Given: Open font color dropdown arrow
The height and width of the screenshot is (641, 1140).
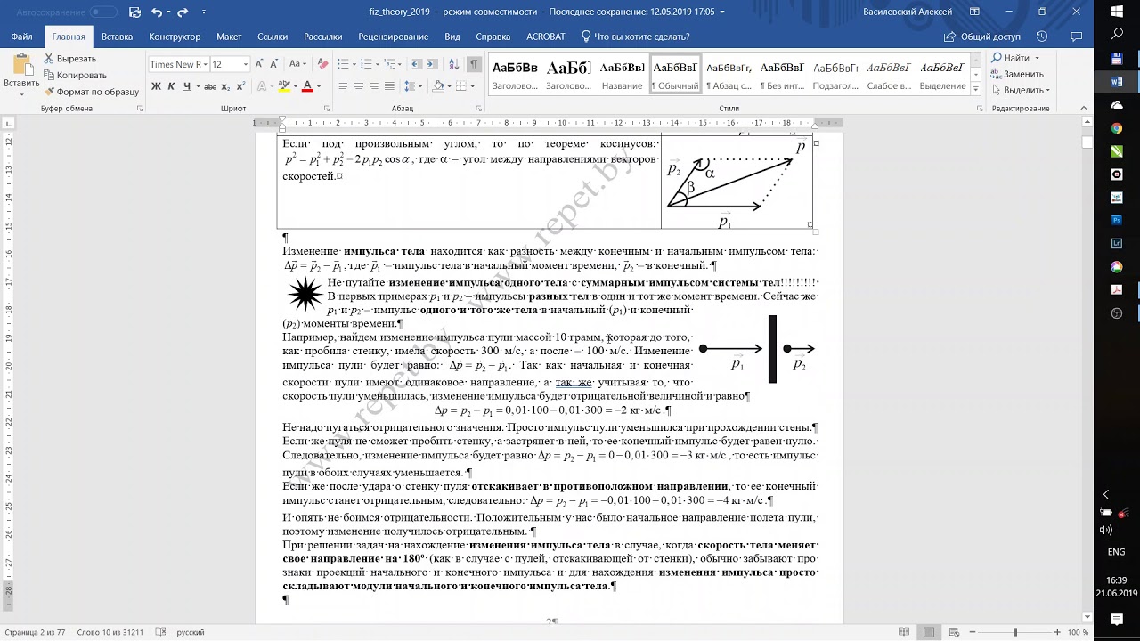Looking at the screenshot, I should pyautogui.click(x=318, y=86).
